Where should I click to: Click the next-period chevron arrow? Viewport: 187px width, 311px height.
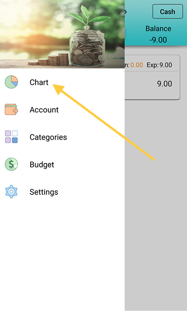coord(125,12)
